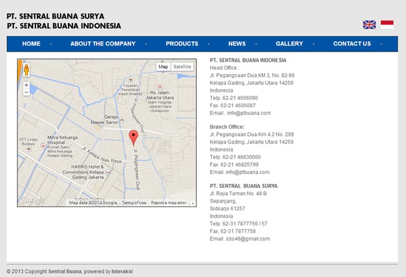
Task: Click Terms of Use map link
Action: coord(134,203)
